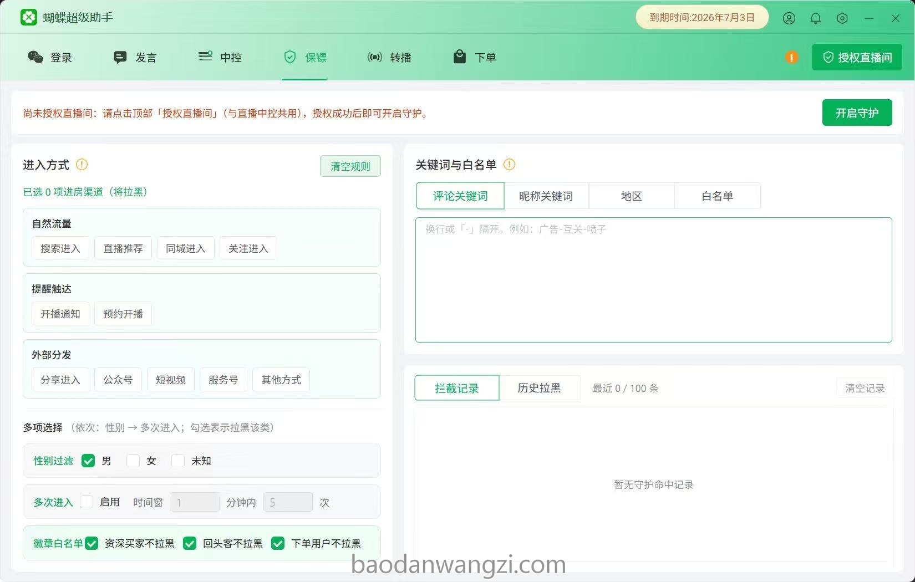Show info tip next to 进入方式
This screenshot has height=582, width=915.
tap(82, 165)
